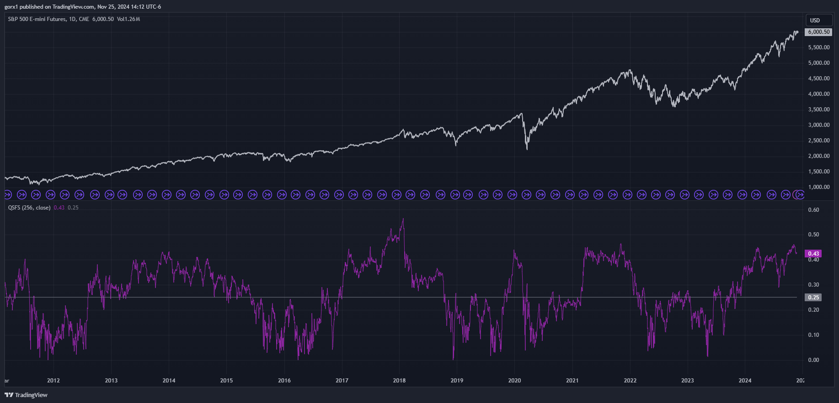
Task: Click the 1,000.00 price axis label
Action: (x=819, y=187)
